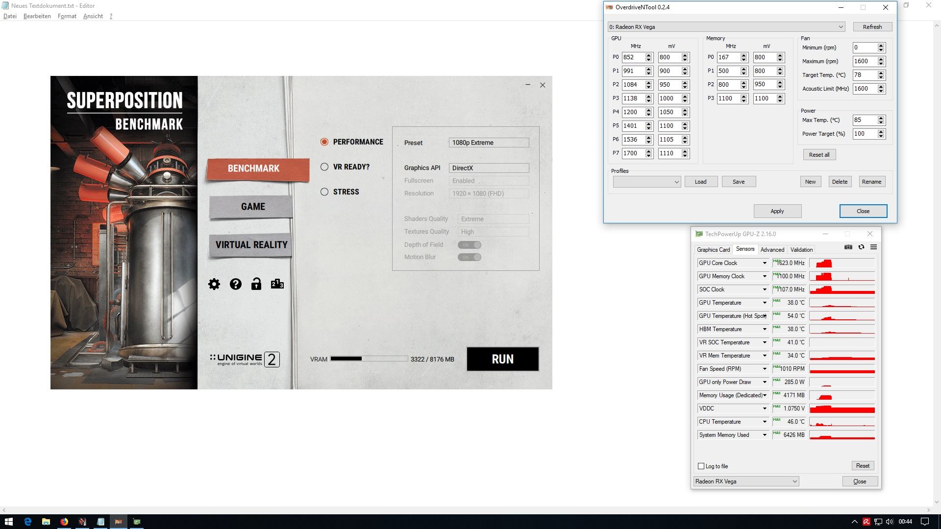Click the Fan Maximum (rpm) input field
Viewport: 941px width, 529px height.
[865, 61]
